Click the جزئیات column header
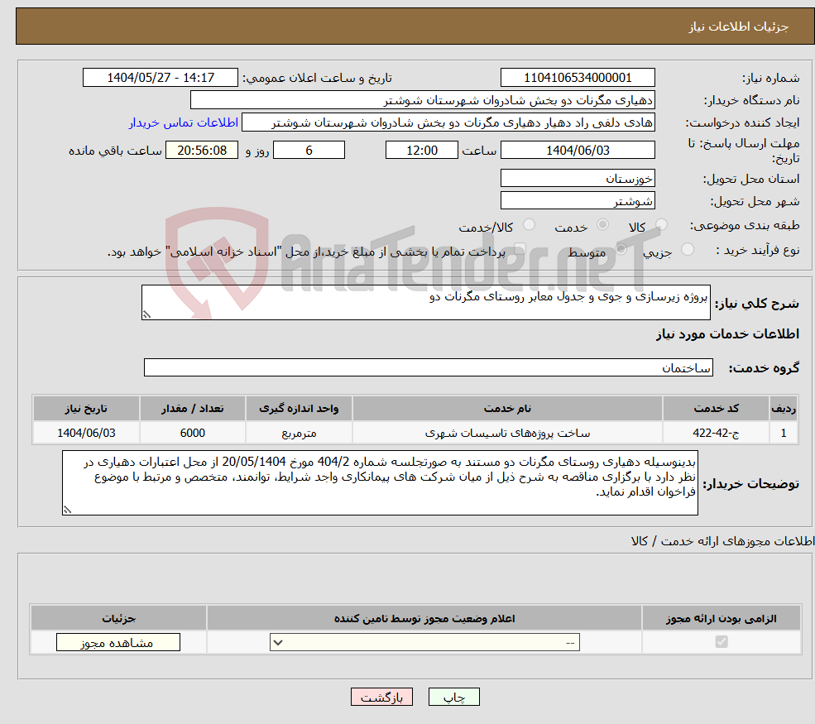The width and height of the screenshot is (815, 724). pyautogui.click(x=118, y=618)
